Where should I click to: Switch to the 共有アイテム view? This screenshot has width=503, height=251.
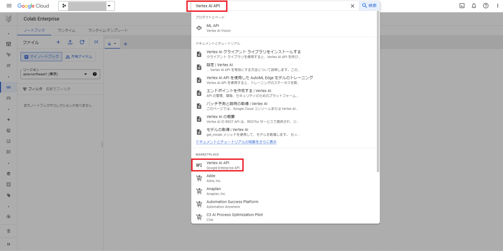(x=79, y=57)
